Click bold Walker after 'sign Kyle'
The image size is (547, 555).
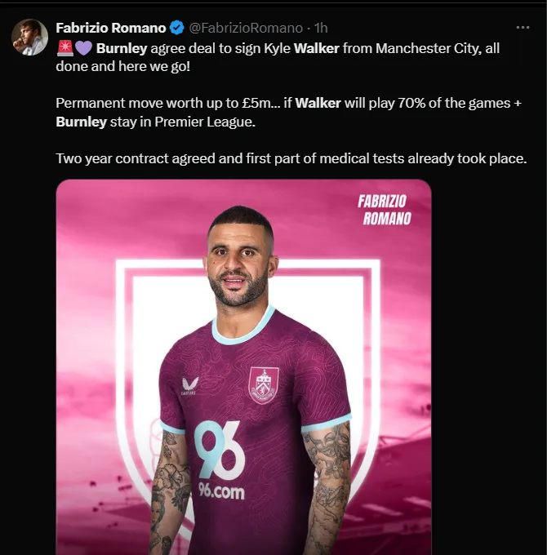[317, 48]
